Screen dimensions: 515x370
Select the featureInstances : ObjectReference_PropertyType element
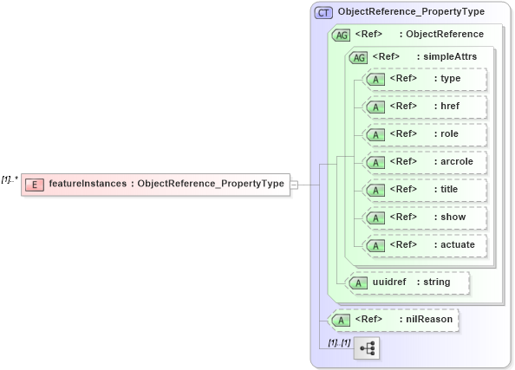point(156,185)
